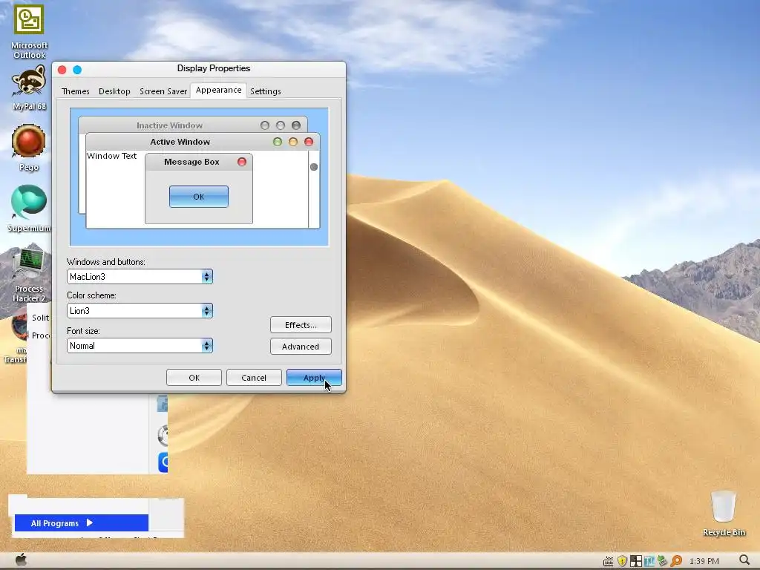The height and width of the screenshot is (570, 760).
Task: Click the taskbar clock showing 1:39 PM
Action: tap(704, 561)
